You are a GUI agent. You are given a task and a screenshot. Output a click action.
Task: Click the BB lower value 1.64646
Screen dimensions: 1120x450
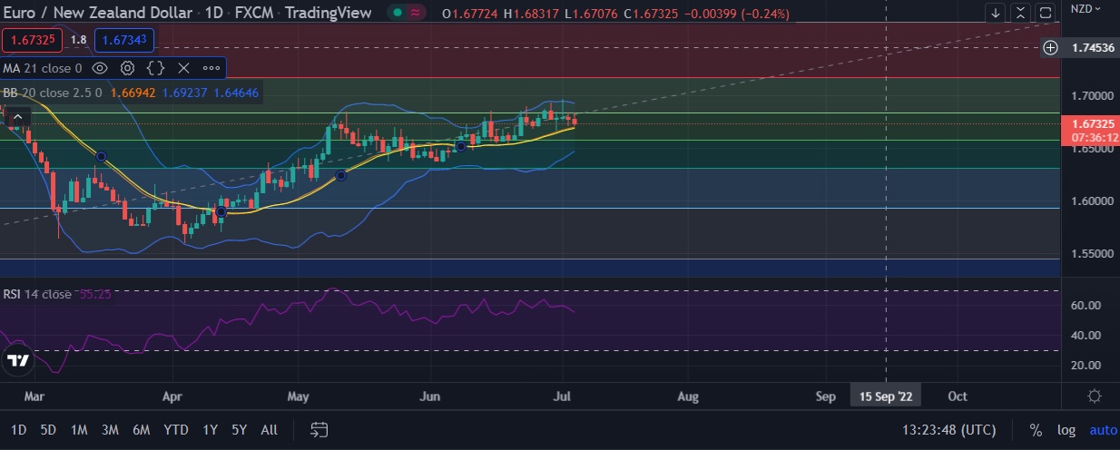236,93
